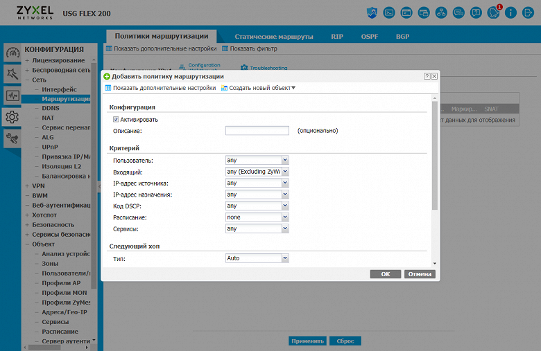Image resolution: width=541 pixels, height=351 pixels.
Task: Open the Расписание dropdown set to none
Action: click(257, 217)
